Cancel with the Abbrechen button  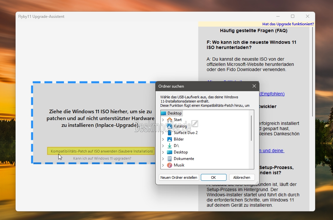point(242,177)
